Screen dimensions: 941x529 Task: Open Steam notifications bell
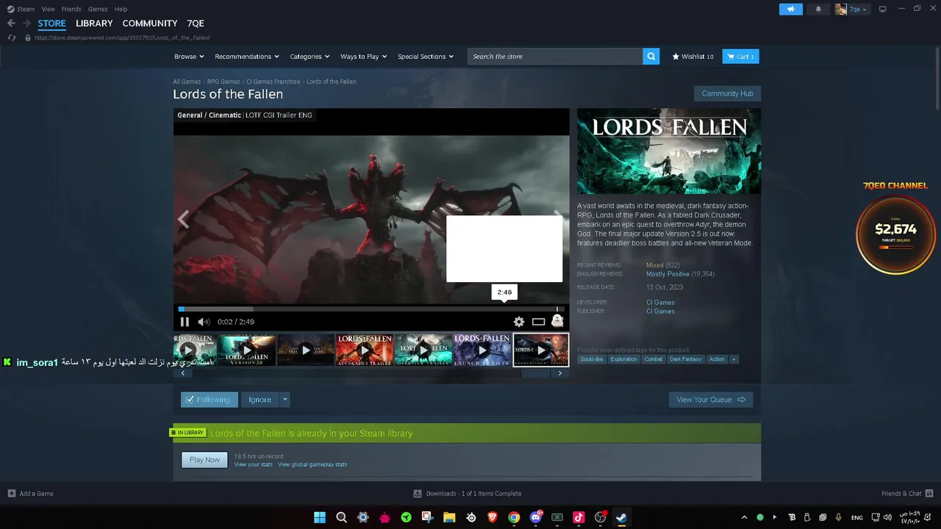click(x=818, y=9)
